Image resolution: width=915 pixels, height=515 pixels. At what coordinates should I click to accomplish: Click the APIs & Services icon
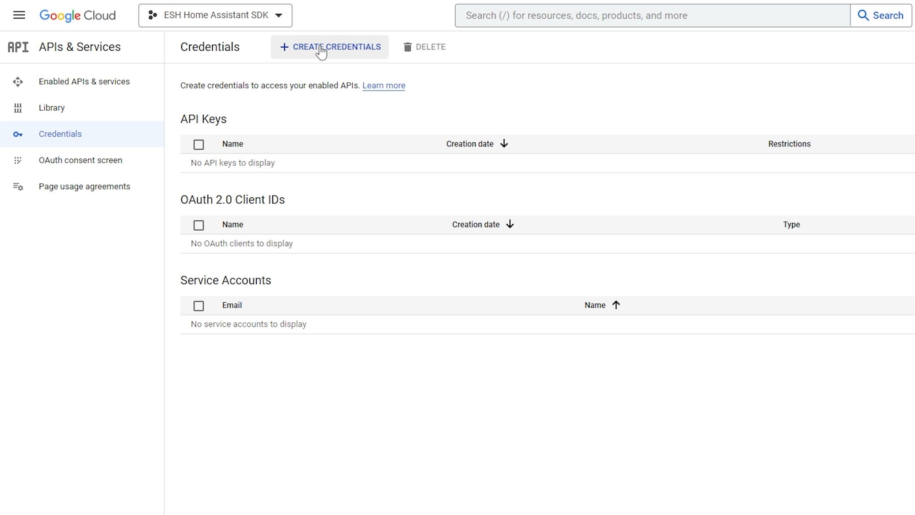click(x=17, y=47)
